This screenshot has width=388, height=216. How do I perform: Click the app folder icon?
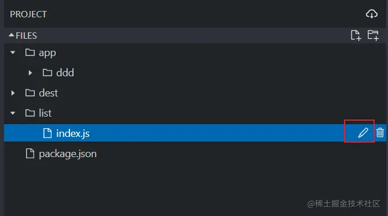(x=30, y=53)
